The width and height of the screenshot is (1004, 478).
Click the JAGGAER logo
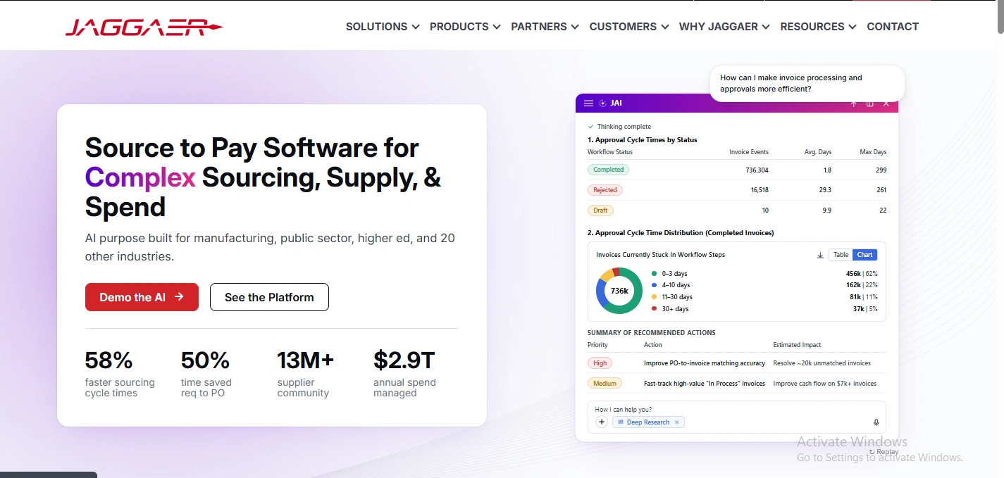(144, 27)
